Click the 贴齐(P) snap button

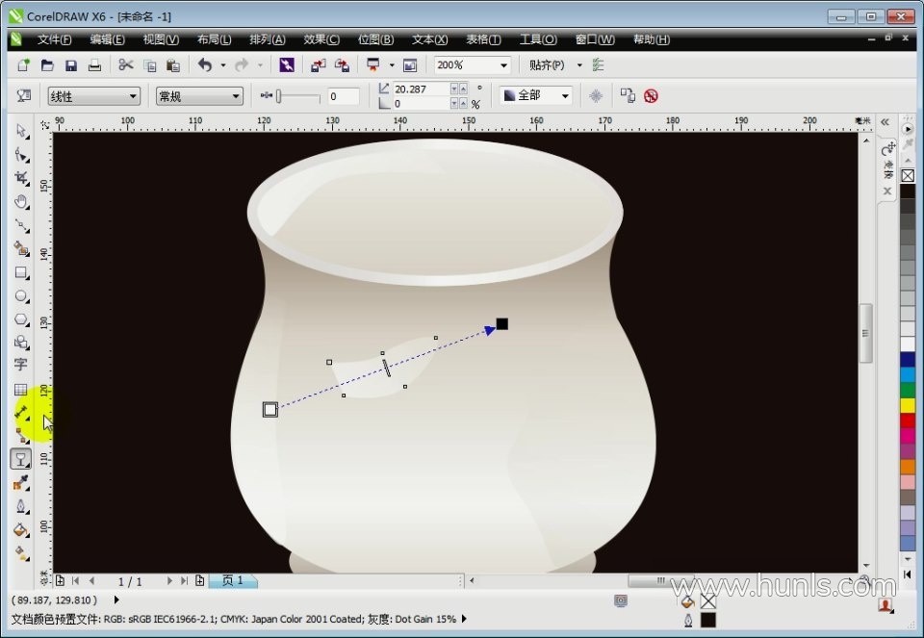(x=547, y=65)
